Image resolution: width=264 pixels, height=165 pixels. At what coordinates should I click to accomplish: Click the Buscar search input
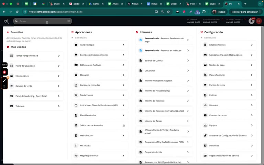42,21
